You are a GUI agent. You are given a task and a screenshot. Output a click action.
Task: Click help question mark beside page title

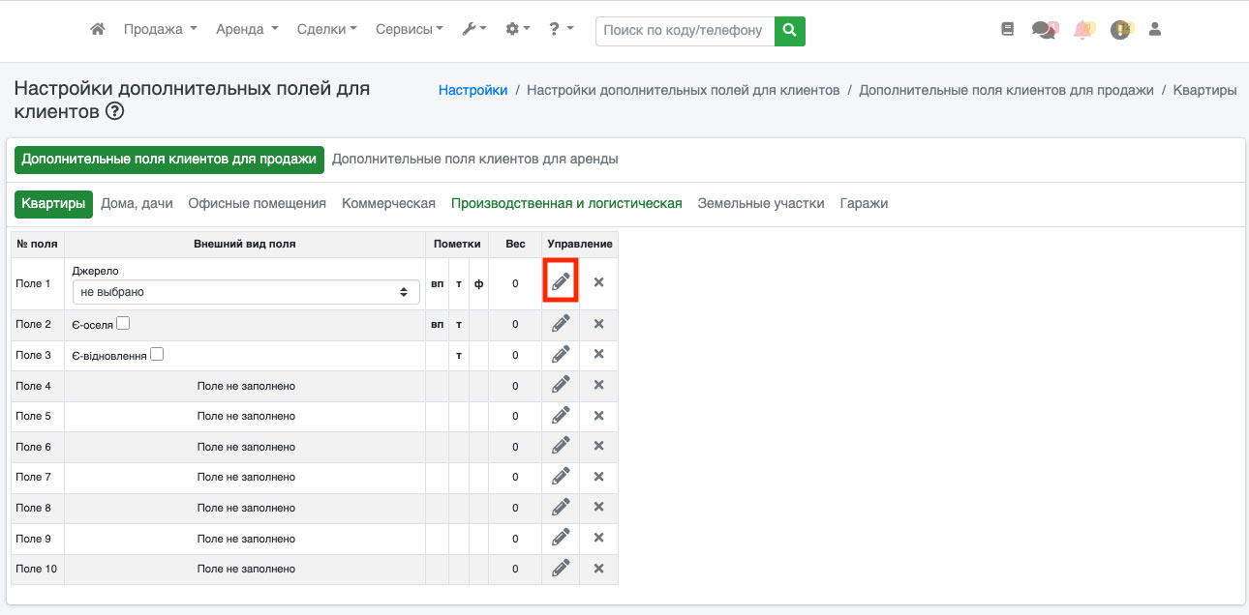tap(115, 111)
